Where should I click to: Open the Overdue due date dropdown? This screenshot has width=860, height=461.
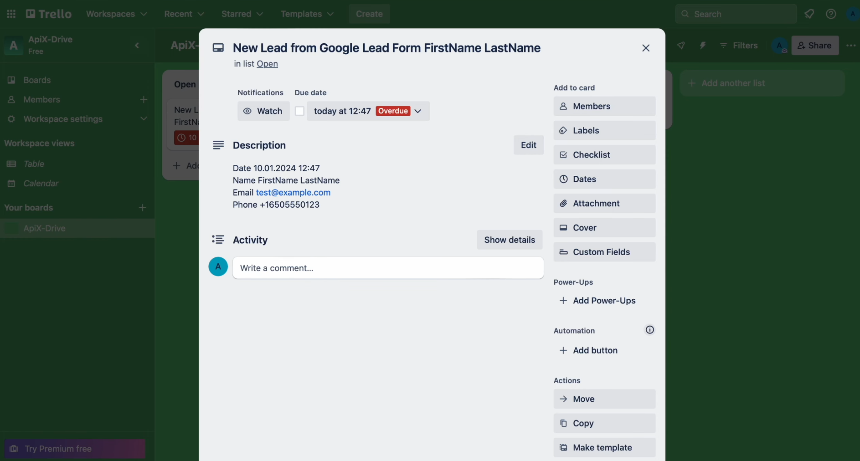(417, 111)
